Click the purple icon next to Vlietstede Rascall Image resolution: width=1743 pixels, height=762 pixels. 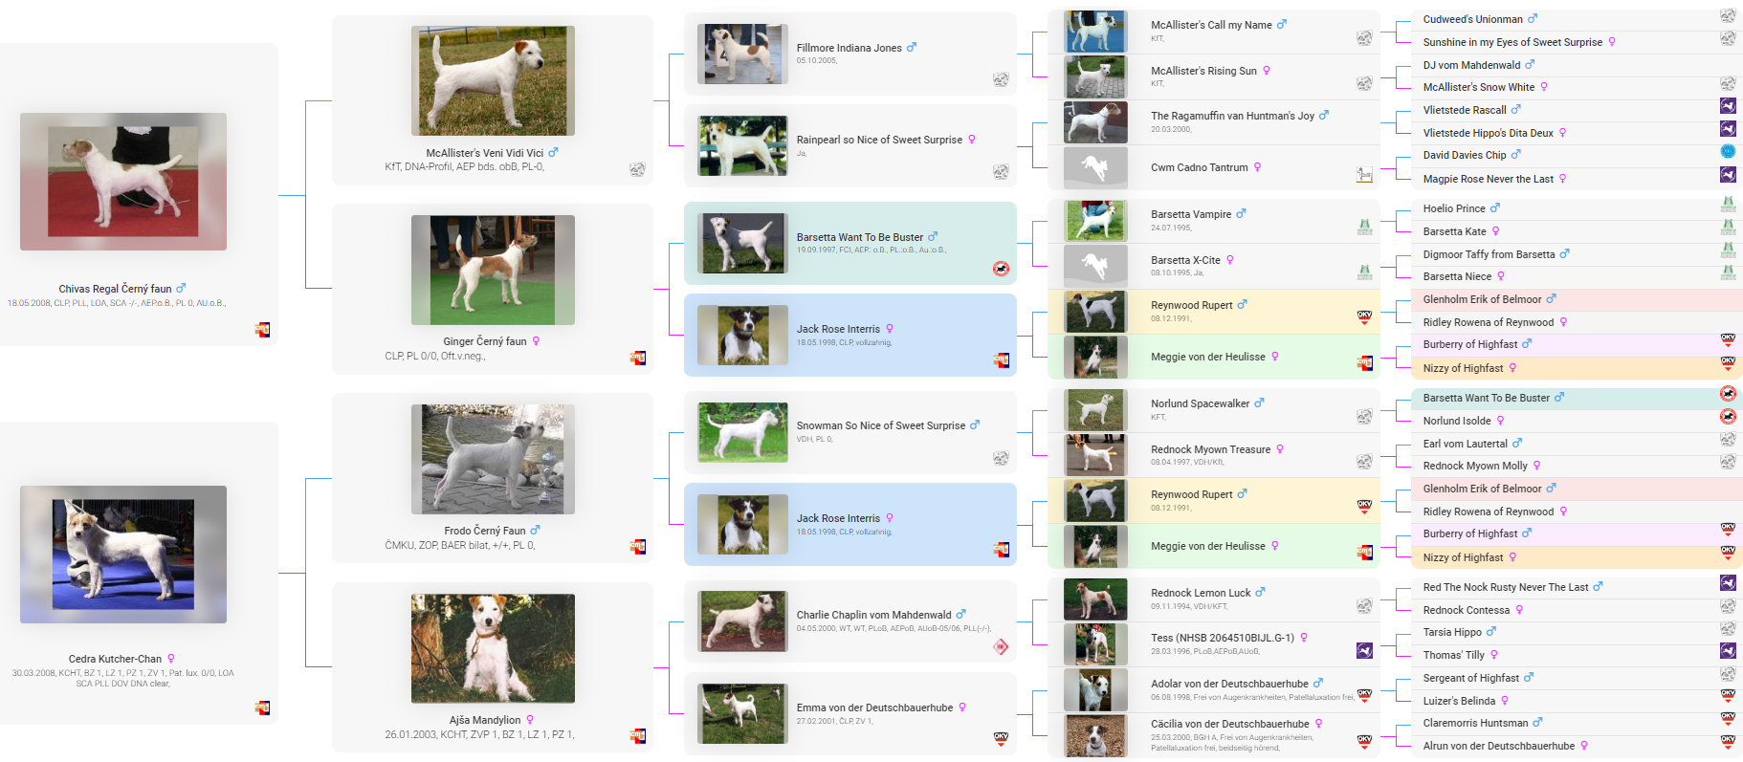point(1728,106)
